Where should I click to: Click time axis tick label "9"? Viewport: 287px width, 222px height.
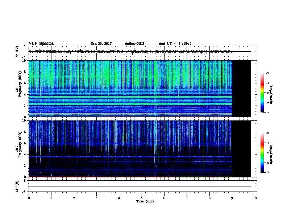232,198
